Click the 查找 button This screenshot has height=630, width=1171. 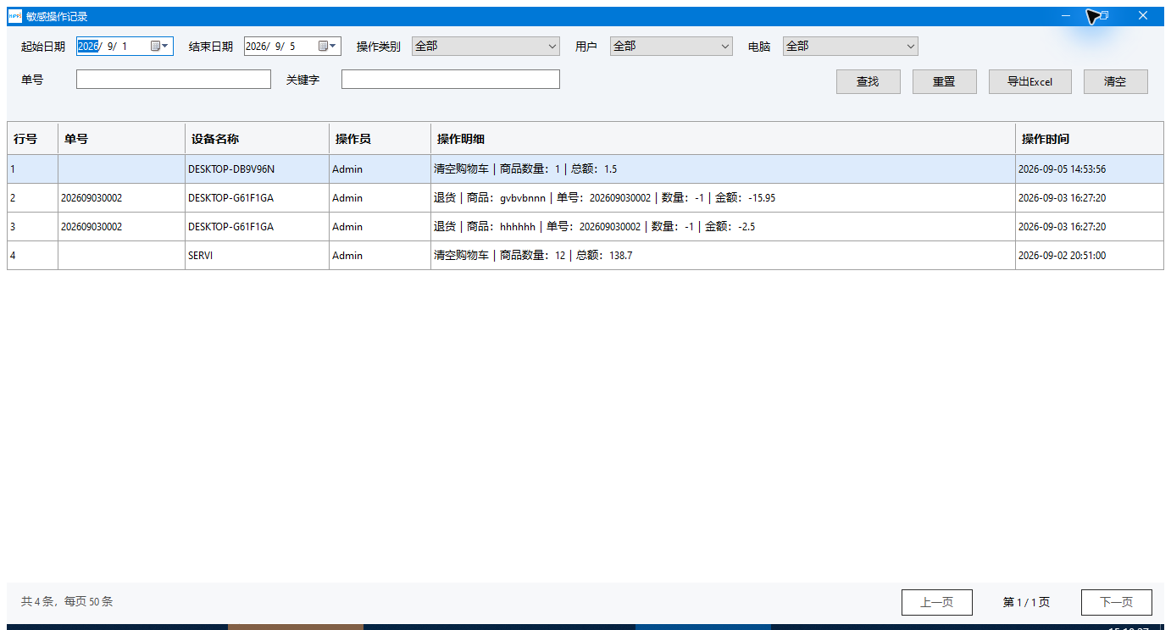(x=868, y=82)
